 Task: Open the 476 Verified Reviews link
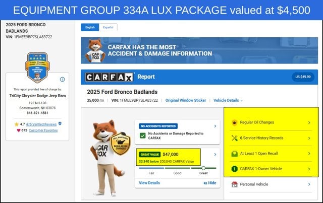41,124
